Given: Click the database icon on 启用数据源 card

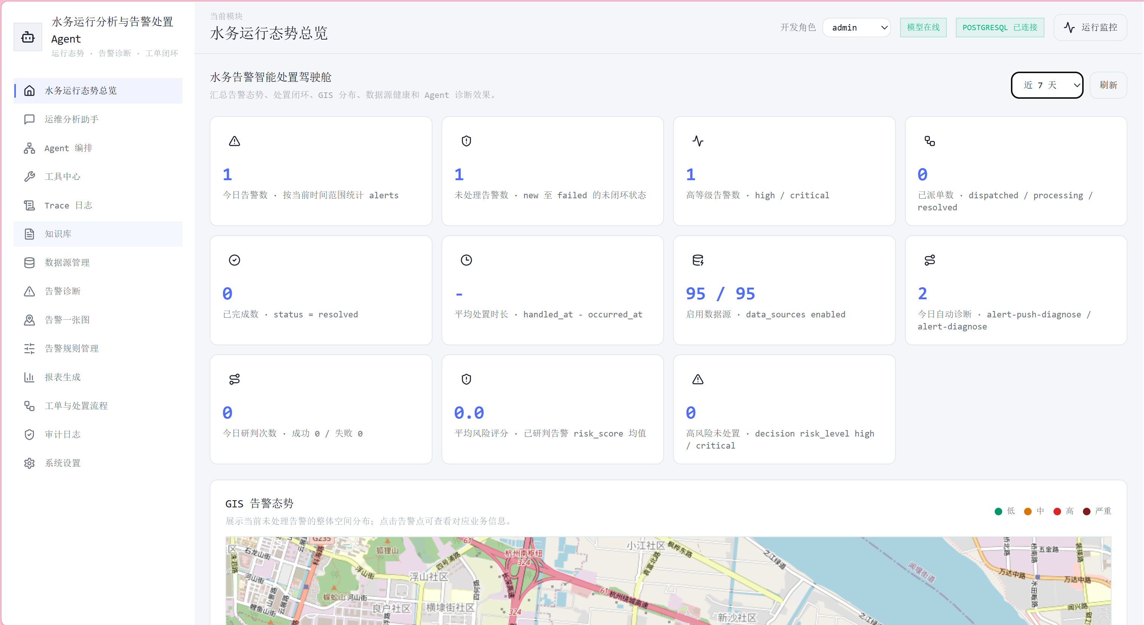Looking at the screenshot, I should (698, 260).
